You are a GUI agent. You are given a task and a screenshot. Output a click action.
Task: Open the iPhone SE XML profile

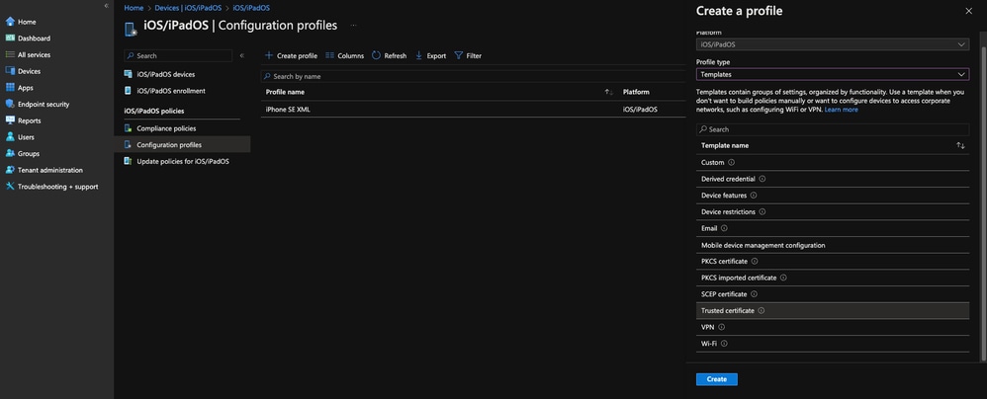[288, 110]
